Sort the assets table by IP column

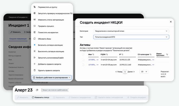122,55
